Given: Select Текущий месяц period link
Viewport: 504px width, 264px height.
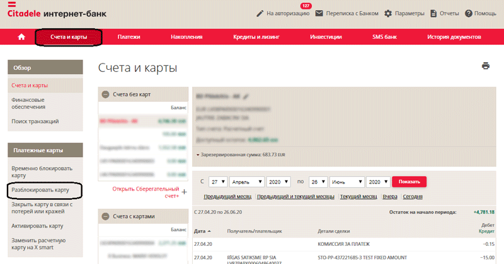Looking at the screenshot, I should coord(358,196).
